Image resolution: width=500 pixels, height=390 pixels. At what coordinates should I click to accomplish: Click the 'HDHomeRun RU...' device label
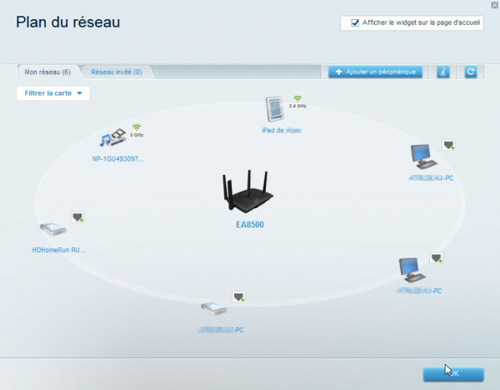click(x=58, y=249)
